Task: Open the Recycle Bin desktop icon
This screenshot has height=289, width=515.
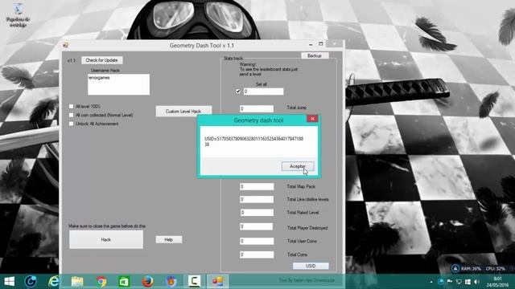Action: coord(18,14)
